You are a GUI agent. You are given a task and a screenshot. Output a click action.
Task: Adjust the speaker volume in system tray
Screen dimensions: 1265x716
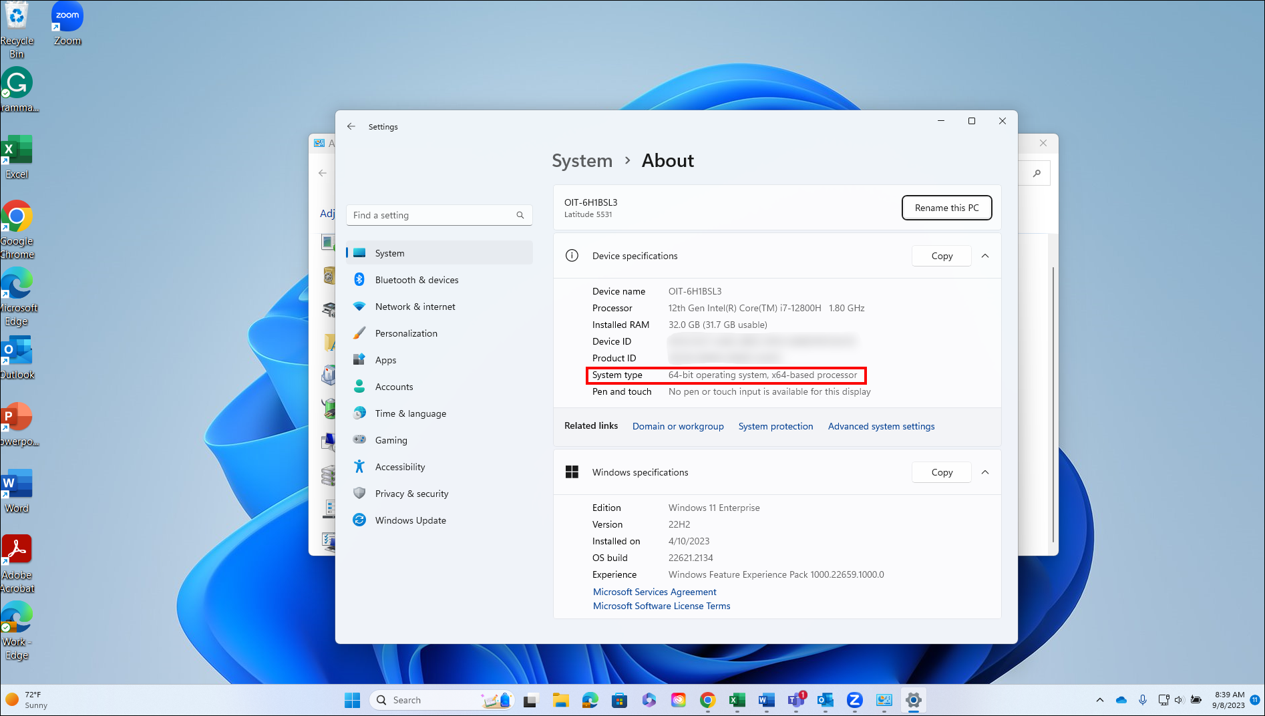coord(1180,700)
